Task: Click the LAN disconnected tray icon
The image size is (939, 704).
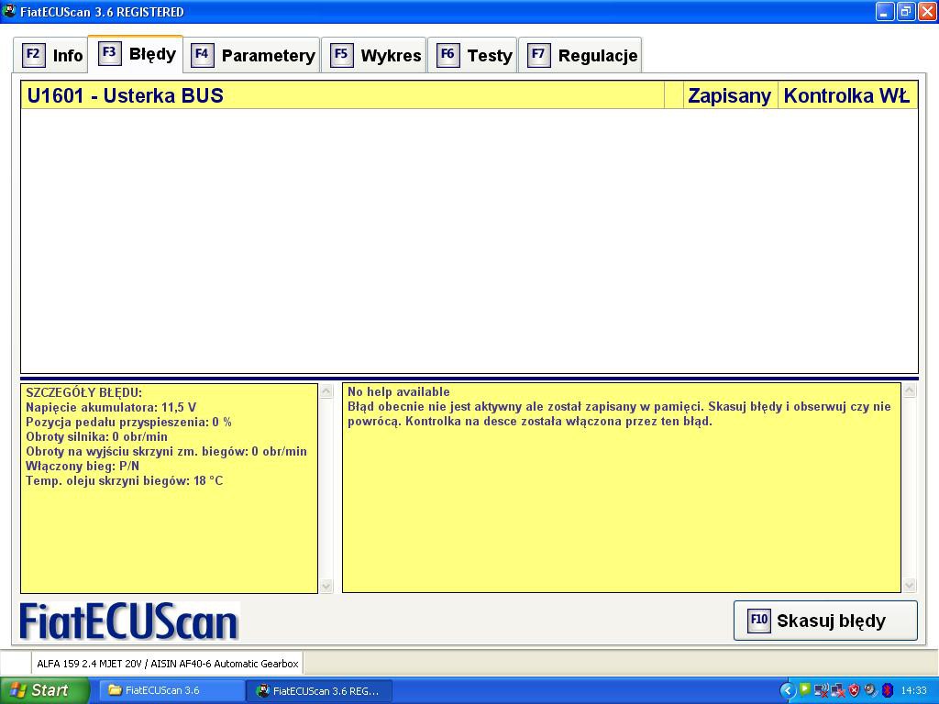Action: click(838, 691)
